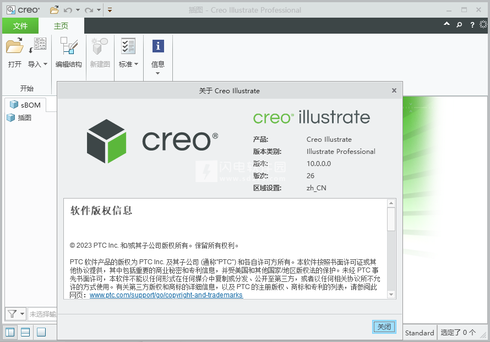
Task: Toggle the left panel layout icon
Action: click(x=10, y=332)
